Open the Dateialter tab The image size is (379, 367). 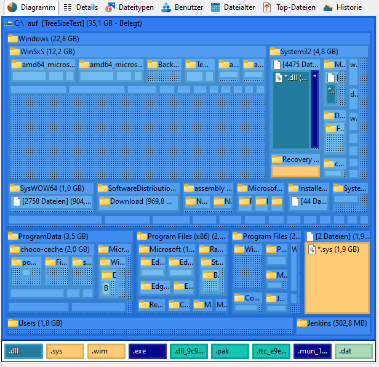(233, 7)
